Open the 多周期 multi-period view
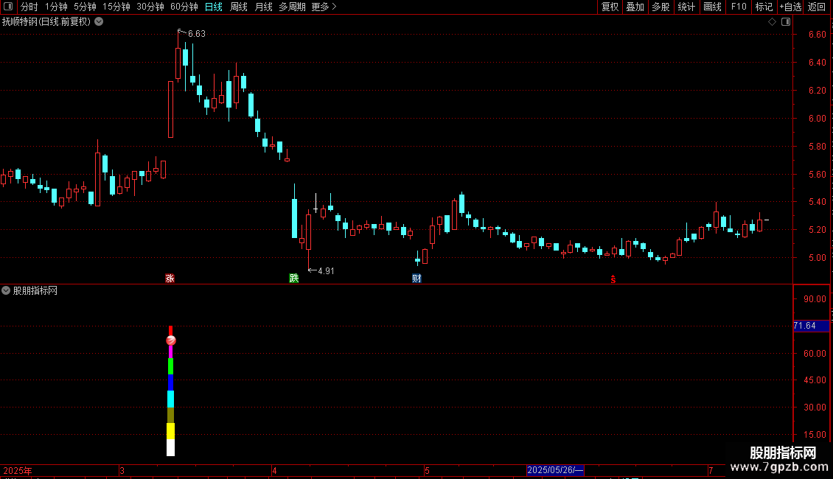 tap(292, 7)
